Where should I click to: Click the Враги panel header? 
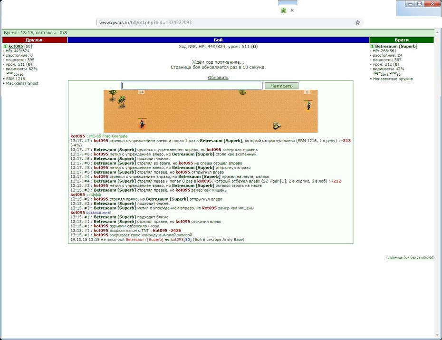[402, 40]
